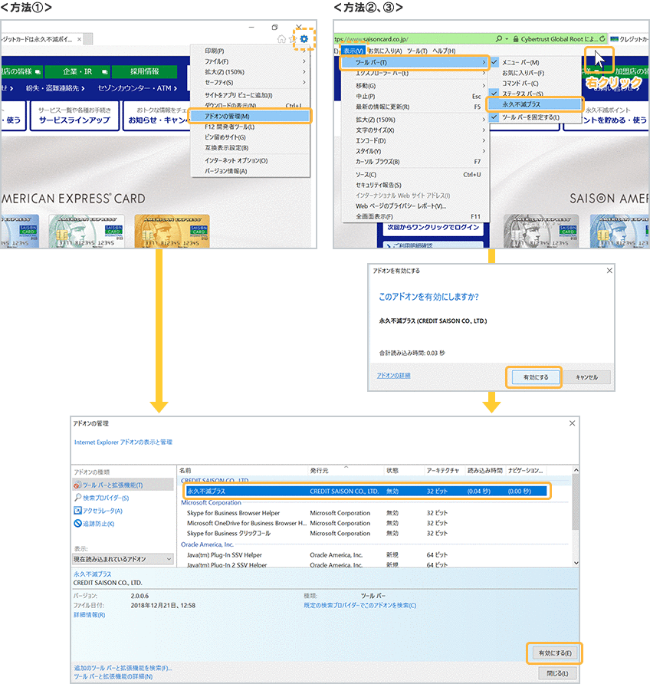Click the refresh icon in the address bar
This screenshot has height=684, width=650.
click(x=602, y=39)
